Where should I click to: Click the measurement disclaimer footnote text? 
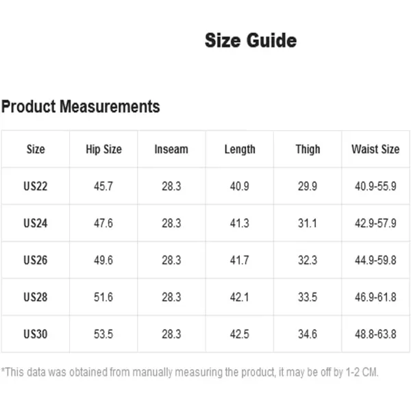[x=190, y=372]
